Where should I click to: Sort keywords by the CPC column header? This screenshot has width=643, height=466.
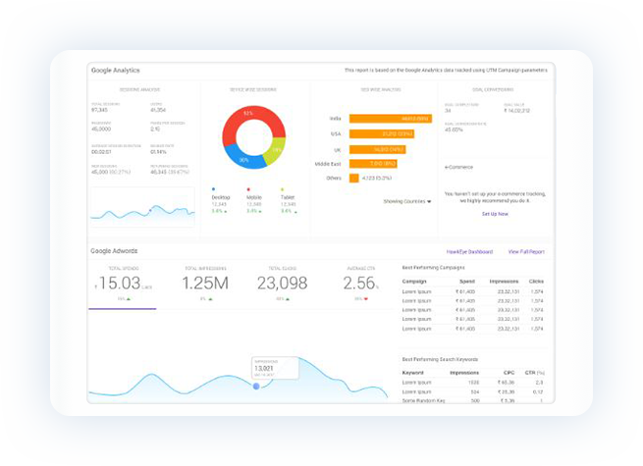507,373
